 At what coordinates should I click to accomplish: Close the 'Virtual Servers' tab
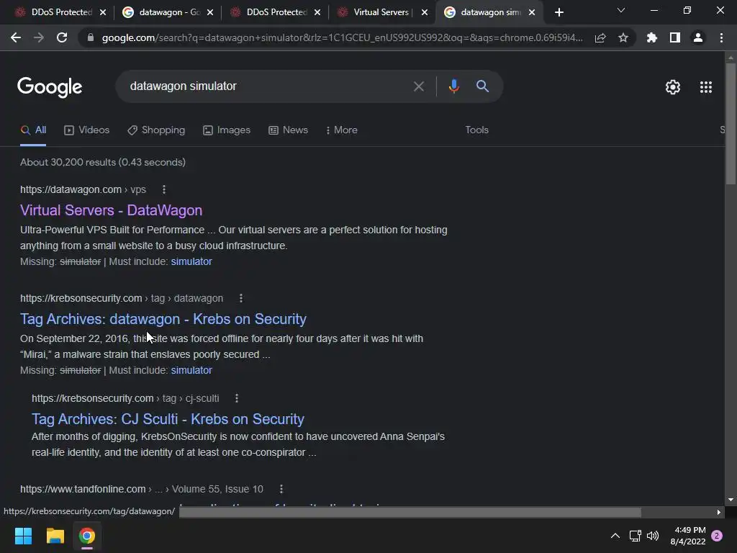tap(425, 13)
